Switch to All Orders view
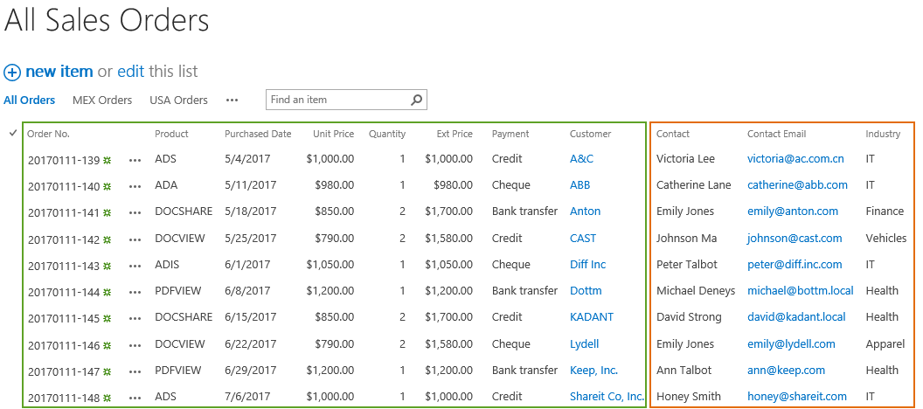 click(x=30, y=100)
